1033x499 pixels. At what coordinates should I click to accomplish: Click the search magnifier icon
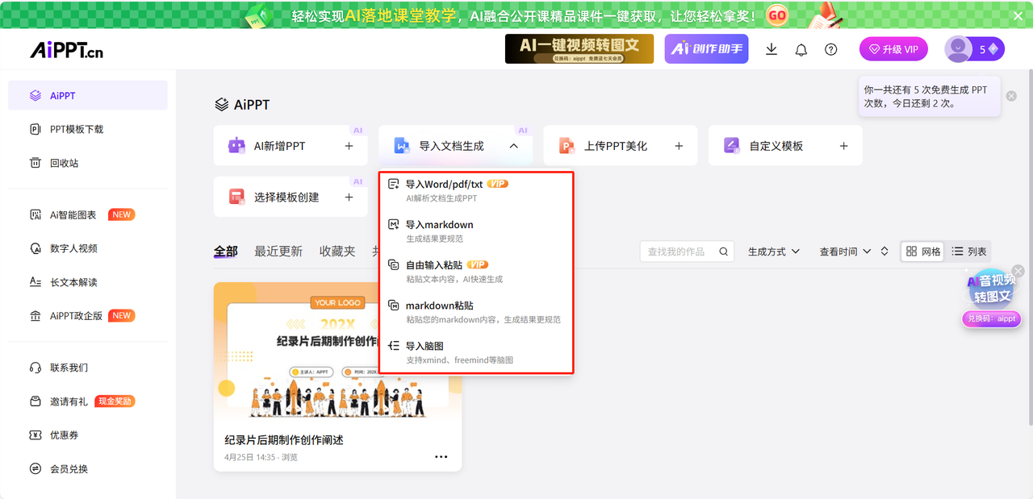(x=724, y=252)
